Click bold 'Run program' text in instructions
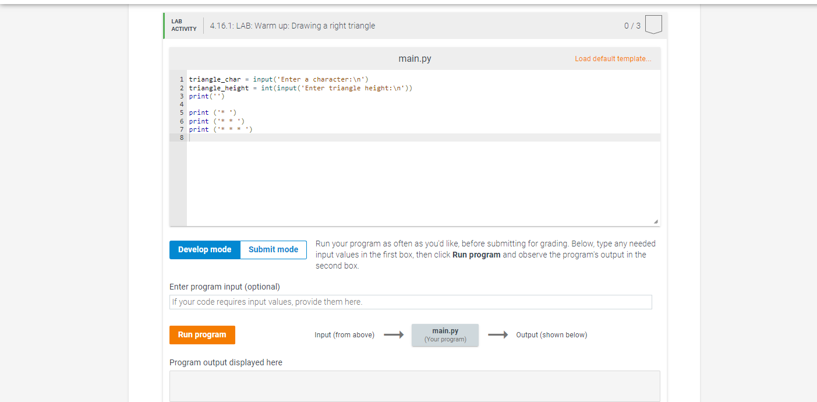Screen dimensions: 817x402 476,255
